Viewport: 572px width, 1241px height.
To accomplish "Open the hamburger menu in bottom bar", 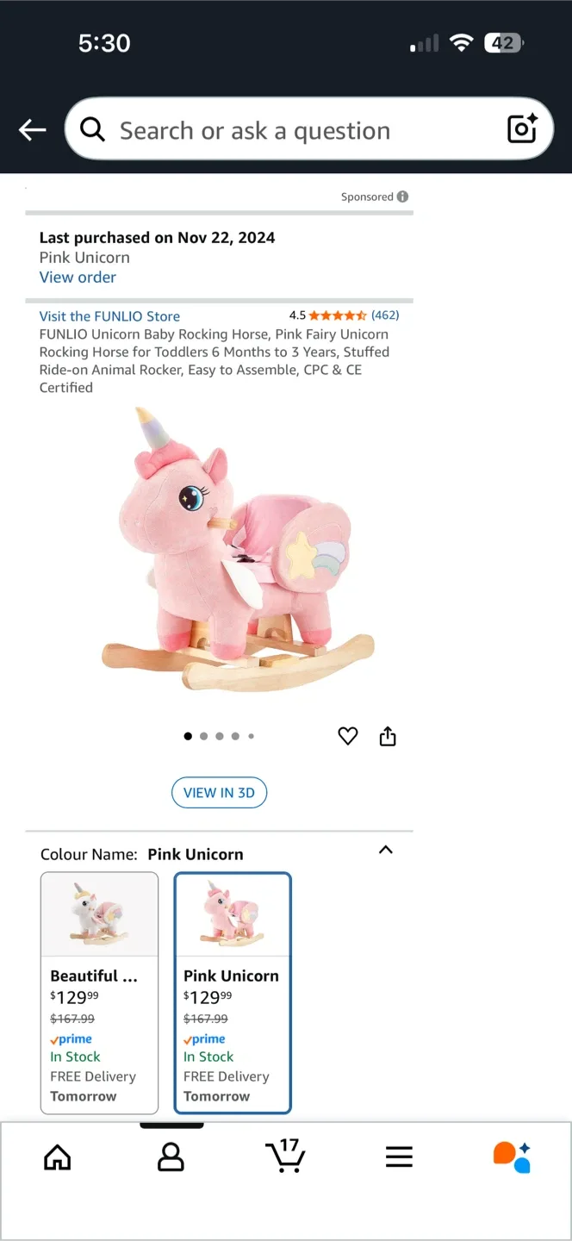I will 399,1157.
